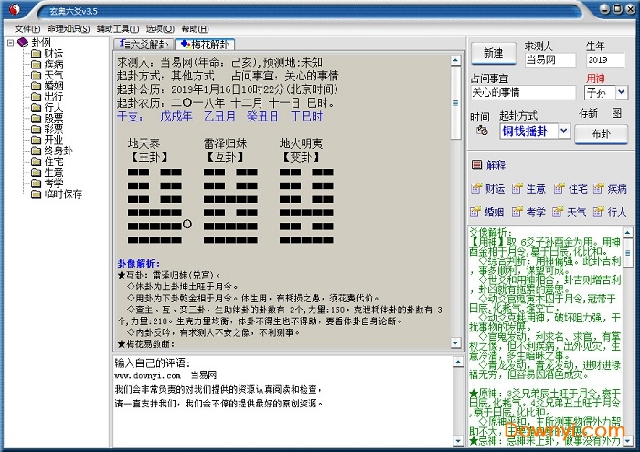Switch to the 六爻解卦 tab
The height and width of the screenshot is (452, 640).
(x=144, y=44)
